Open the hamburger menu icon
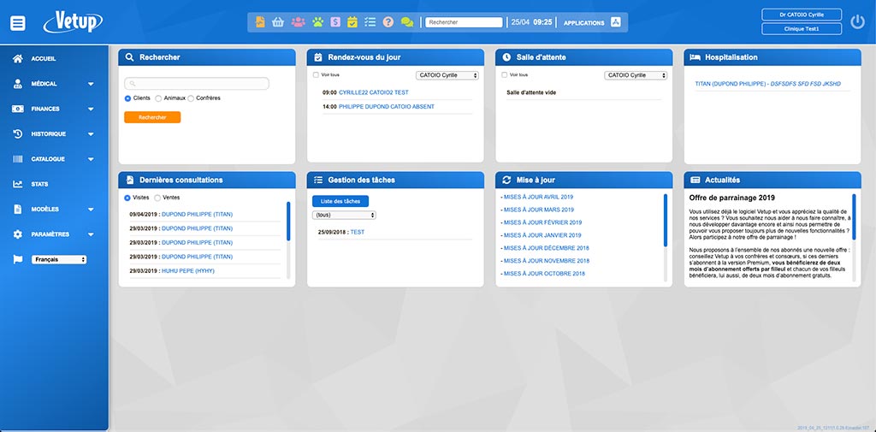Viewport: 876px width, 432px height. click(x=18, y=23)
